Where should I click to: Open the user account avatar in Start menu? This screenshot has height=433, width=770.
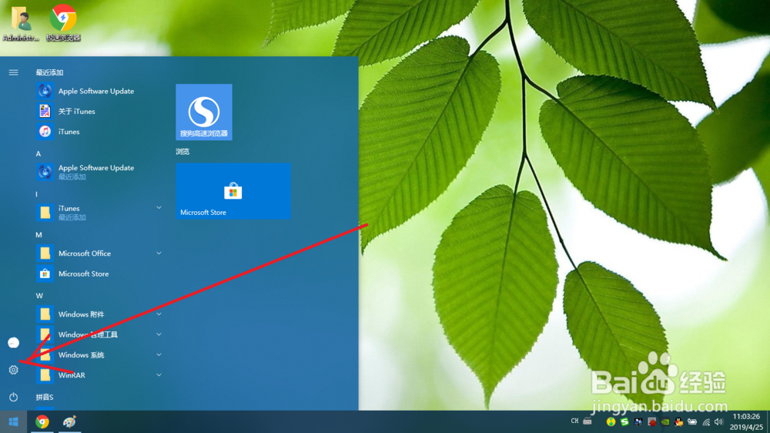[13, 343]
